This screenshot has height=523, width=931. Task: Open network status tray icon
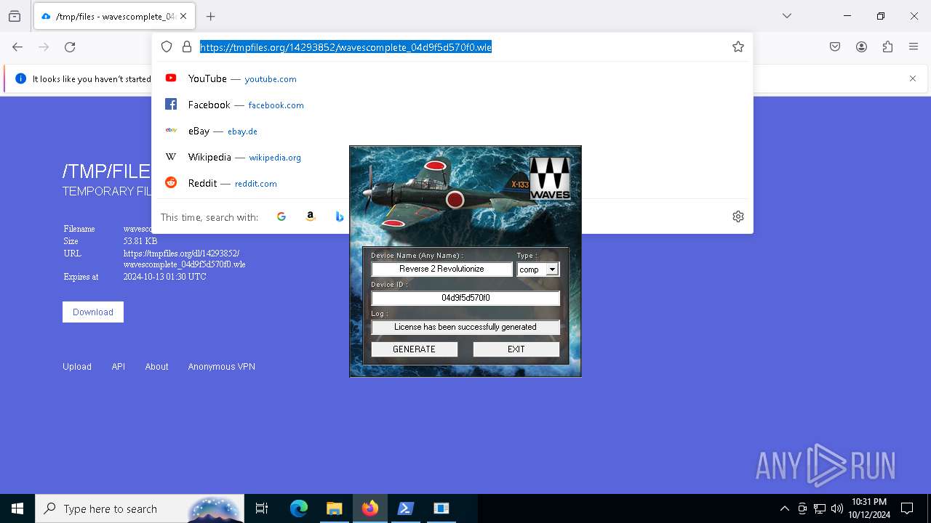(820, 508)
